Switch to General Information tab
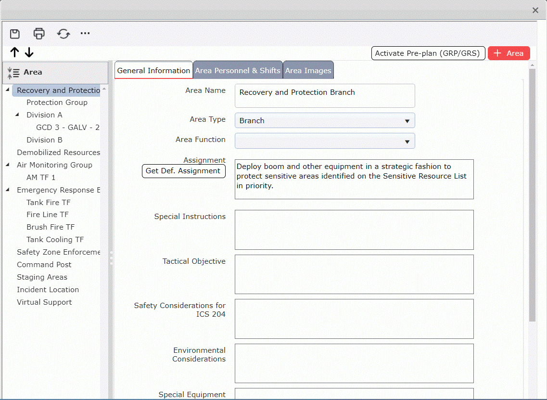The height and width of the screenshot is (400, 547). pos(153,70)
